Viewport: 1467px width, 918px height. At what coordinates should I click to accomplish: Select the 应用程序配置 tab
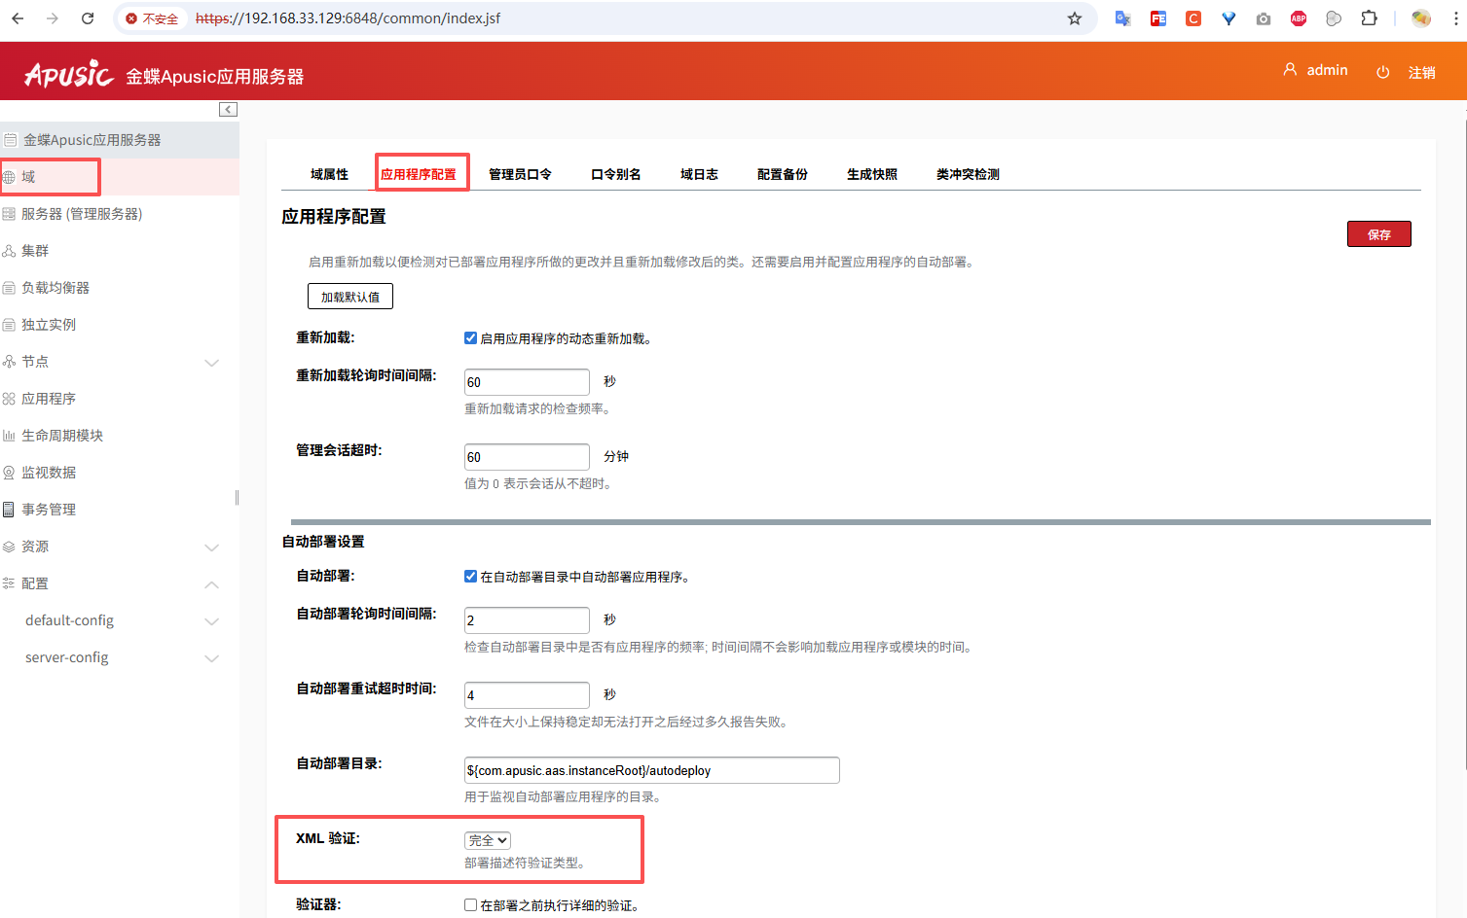coord(419,174)
